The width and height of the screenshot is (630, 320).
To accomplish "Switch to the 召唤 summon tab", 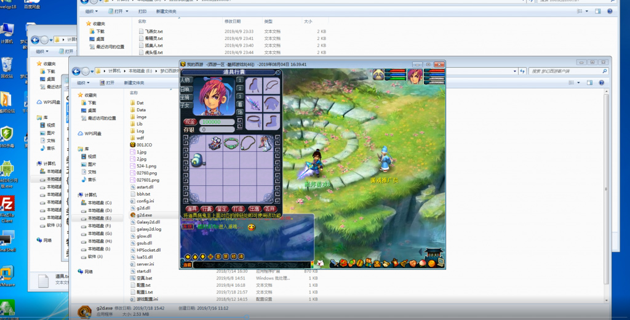I will pyautogui.click(x=185, y=89).
